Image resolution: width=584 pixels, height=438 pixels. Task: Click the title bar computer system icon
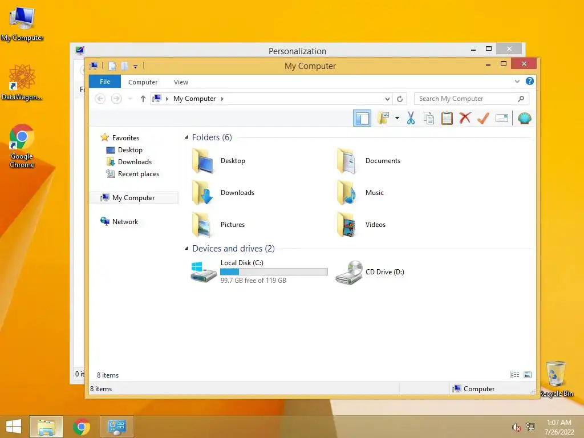point(94,66)
